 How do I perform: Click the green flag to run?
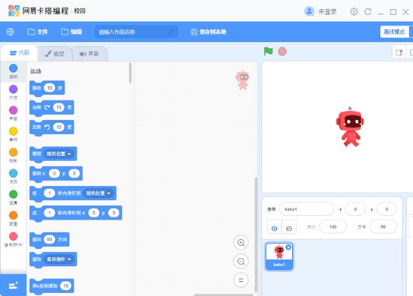pyautogui.click(x=268, y=51)
